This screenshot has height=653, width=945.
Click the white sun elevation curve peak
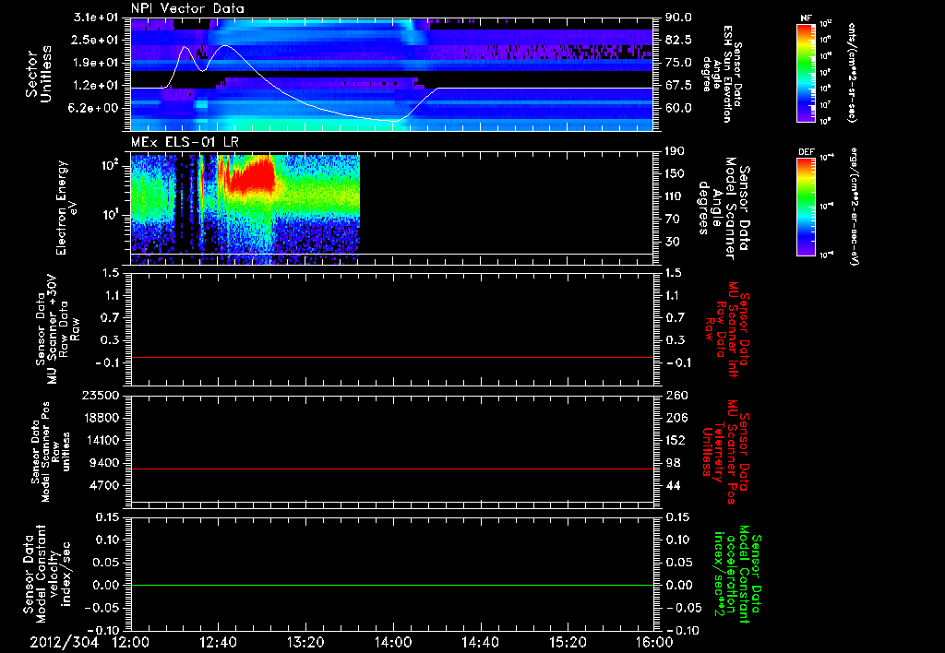[x=225, y=46]
